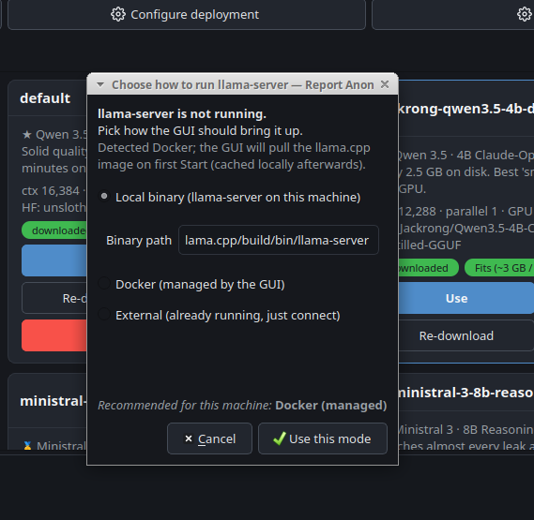
Task: Confirm with Use this mode button
Action: tap(323, 438)
